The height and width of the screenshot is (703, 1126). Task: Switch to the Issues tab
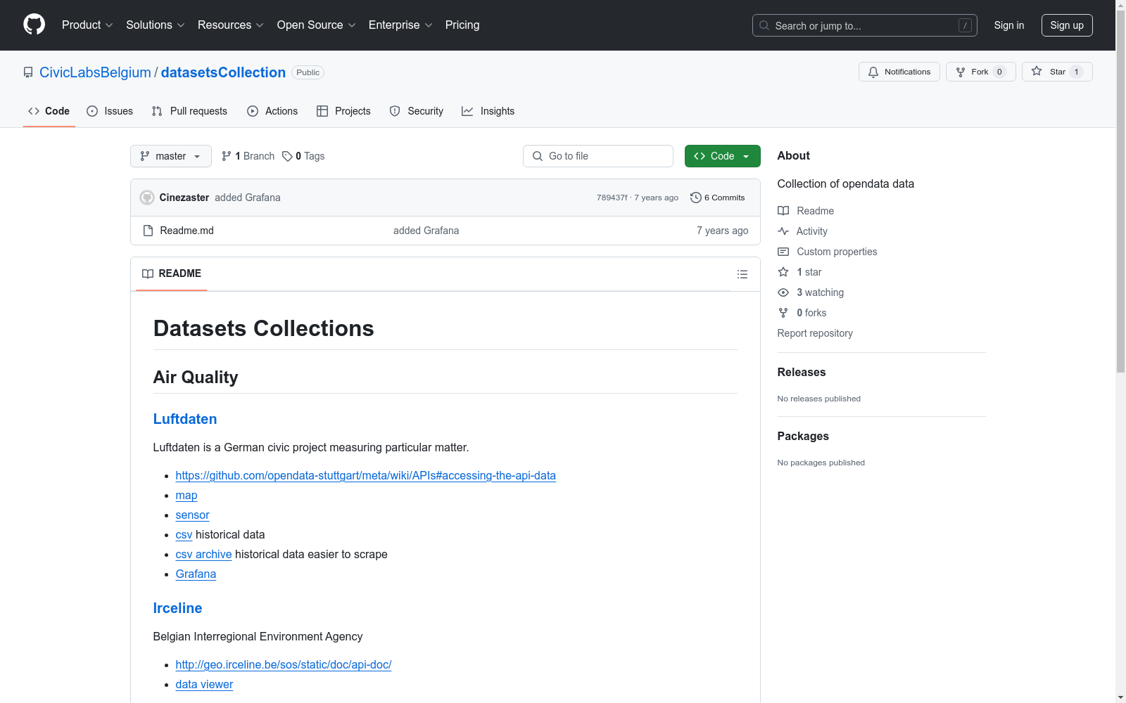(x=110, y=111)
